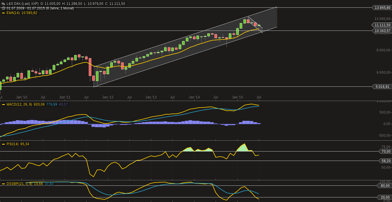Screen dimensions: 392x202
Task: Click the 13.945,80 price level tag
Action: click(382, 8)
